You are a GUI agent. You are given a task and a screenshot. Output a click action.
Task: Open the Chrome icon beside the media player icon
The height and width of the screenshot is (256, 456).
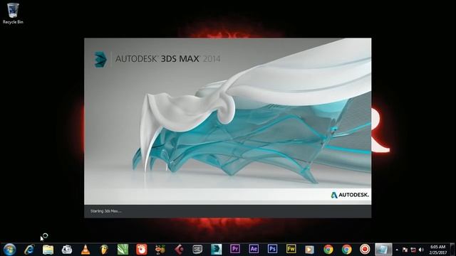pos(328,250)
